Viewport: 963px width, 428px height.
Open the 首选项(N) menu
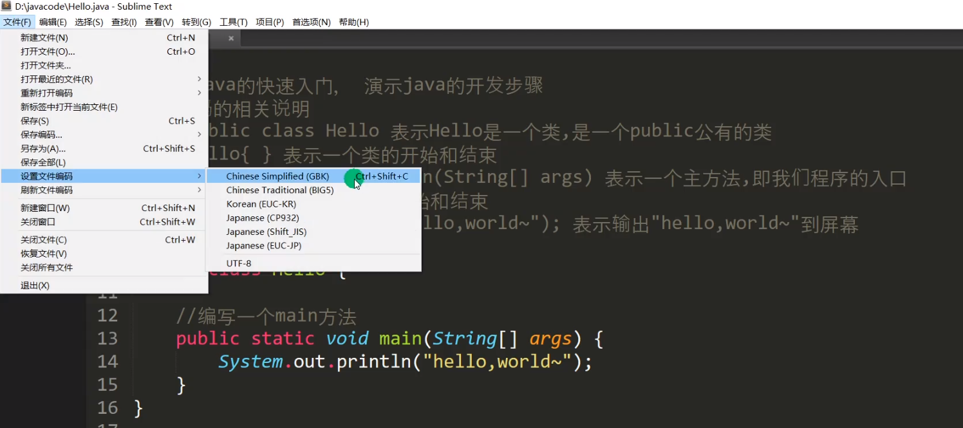tap(312, 22)
